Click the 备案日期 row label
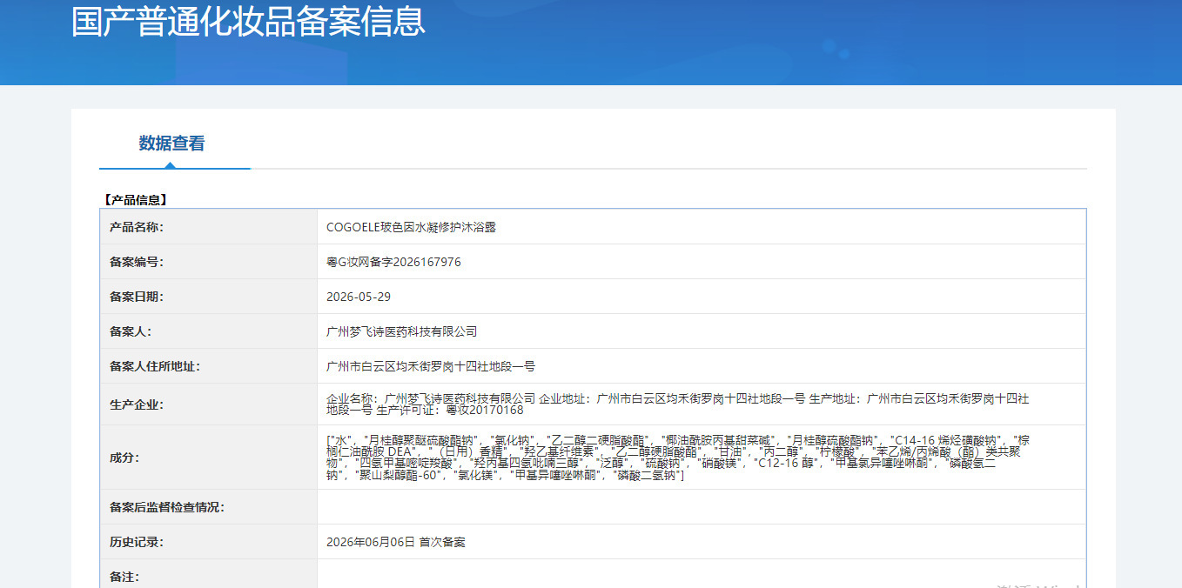The width and height of the screenshot is (1182, 588). coord(136,297)
